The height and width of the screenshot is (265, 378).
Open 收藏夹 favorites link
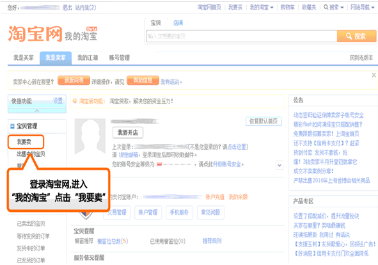309,8
